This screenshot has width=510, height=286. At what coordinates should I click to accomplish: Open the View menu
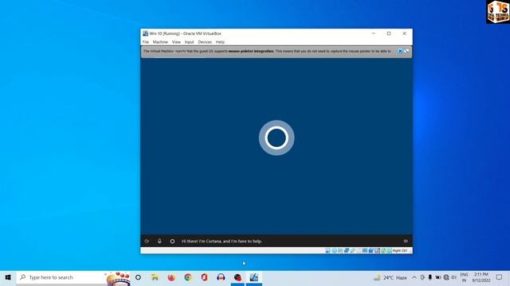click(x=176, y=42)
